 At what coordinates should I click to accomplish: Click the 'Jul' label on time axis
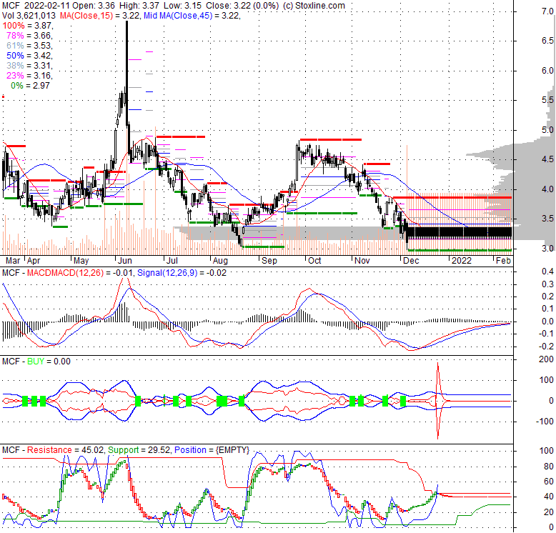(x=172, y=261)
